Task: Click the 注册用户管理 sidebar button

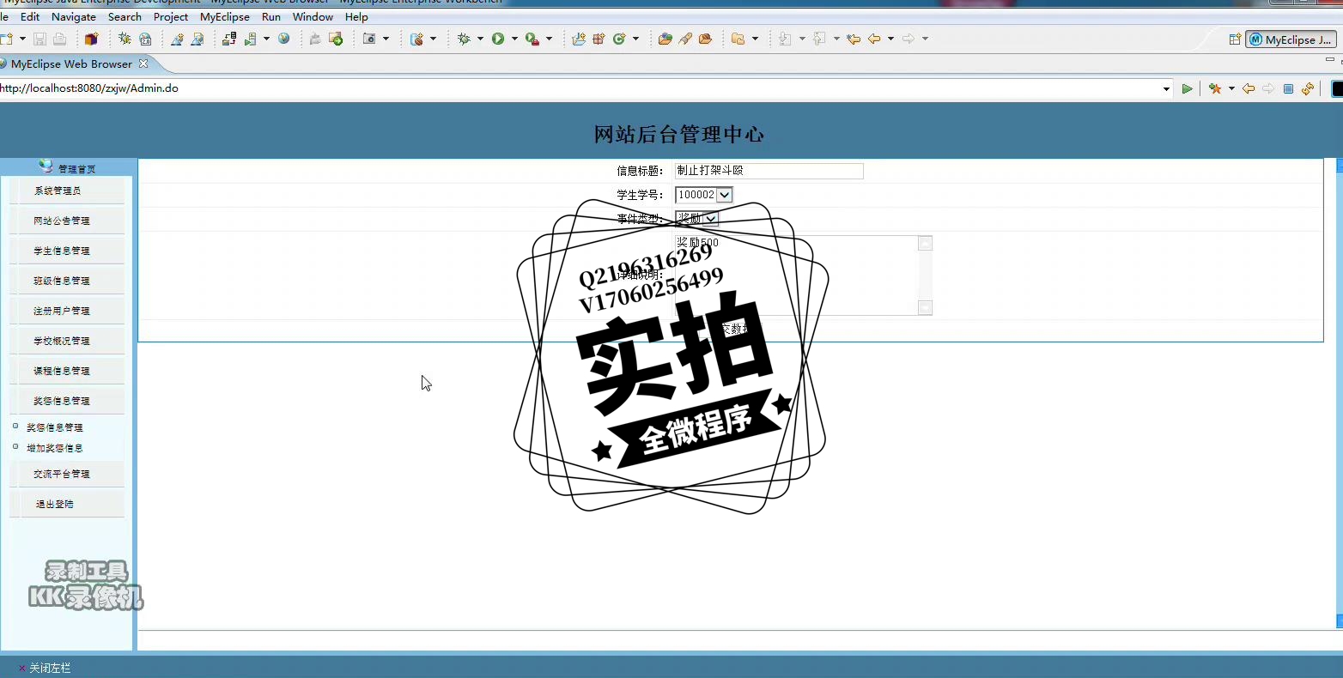Action: [67, 311]
